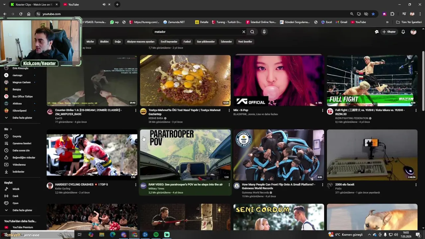Select the Bisiklet filter chip
This screenshot has height=239, width=425.
click(x=104, y=42)
